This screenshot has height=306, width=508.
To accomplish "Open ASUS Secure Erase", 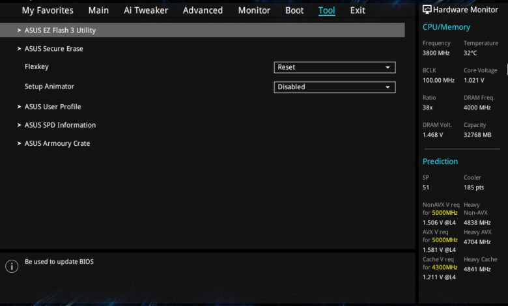I will coord(54,49).
